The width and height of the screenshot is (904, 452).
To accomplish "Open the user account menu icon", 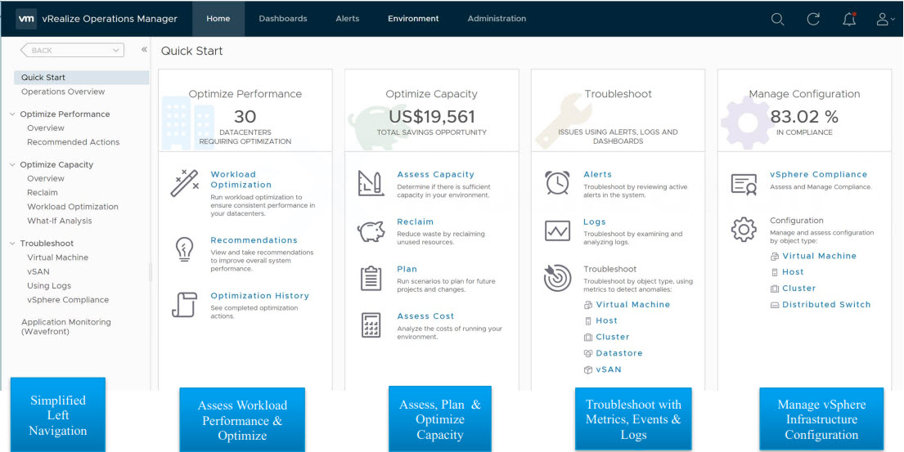I will [884, 19].
